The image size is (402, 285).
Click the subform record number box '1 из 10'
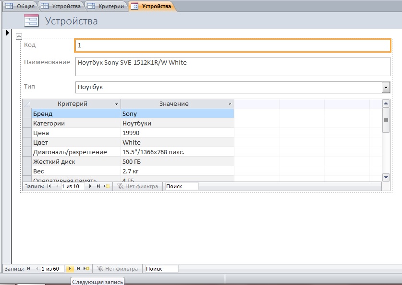[73, 186]
